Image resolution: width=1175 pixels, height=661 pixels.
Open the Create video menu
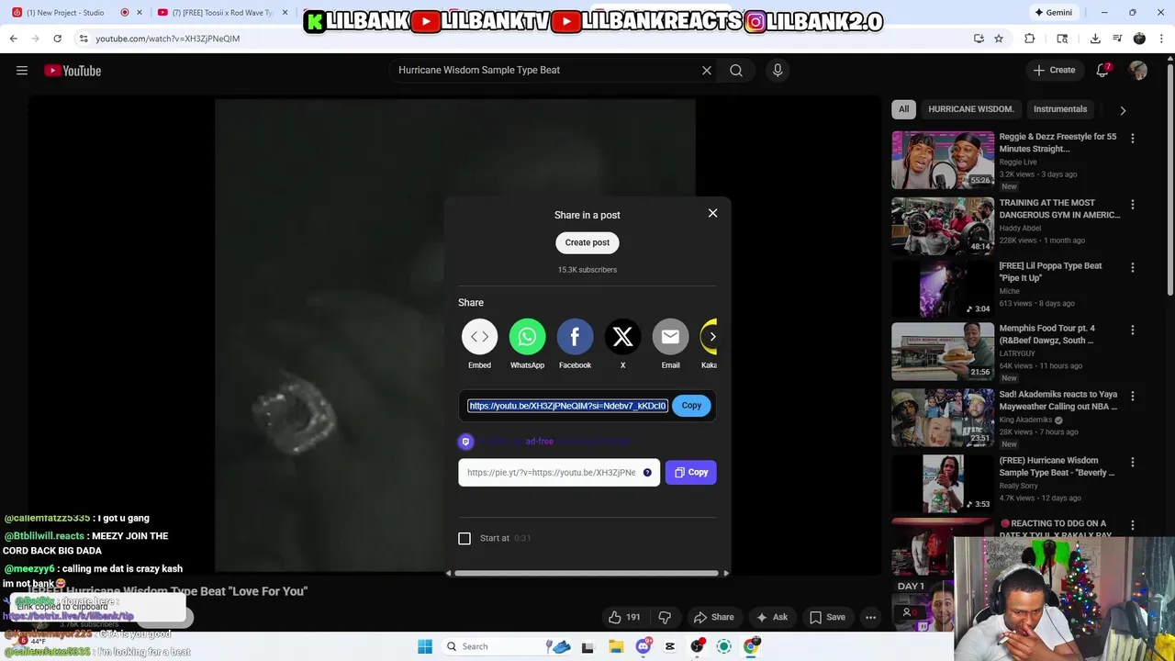pyautogui.click(x=1054, y=70)
